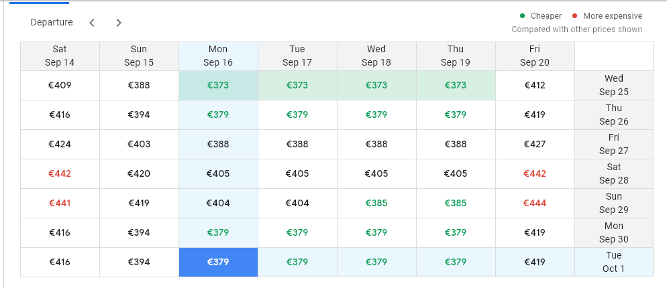Choose €420 fare returning Sat Sep 28
This screenshot has width=667, height=288.
coord(139,173)
